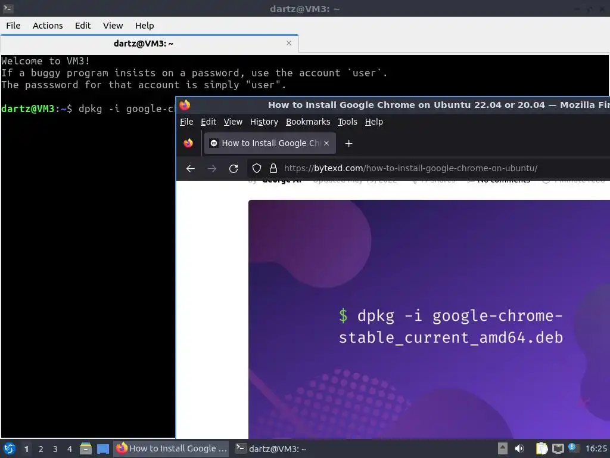Click the 'Welcome to VM3!' terminal line
610x458 pixels.
tap(45, 61)
